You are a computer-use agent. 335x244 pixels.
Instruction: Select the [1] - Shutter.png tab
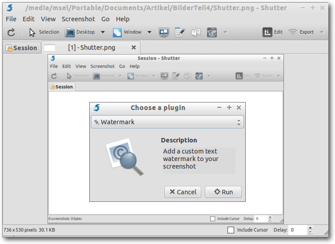(92, 47)
